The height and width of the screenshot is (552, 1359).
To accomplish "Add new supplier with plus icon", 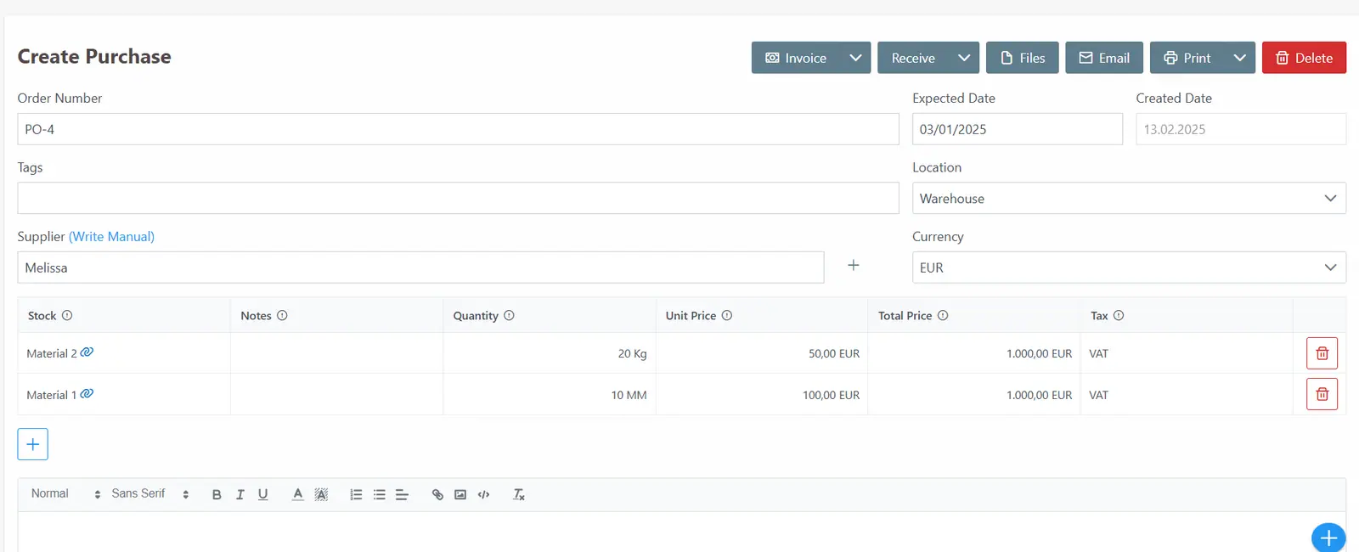I will [x=854, y=266].
